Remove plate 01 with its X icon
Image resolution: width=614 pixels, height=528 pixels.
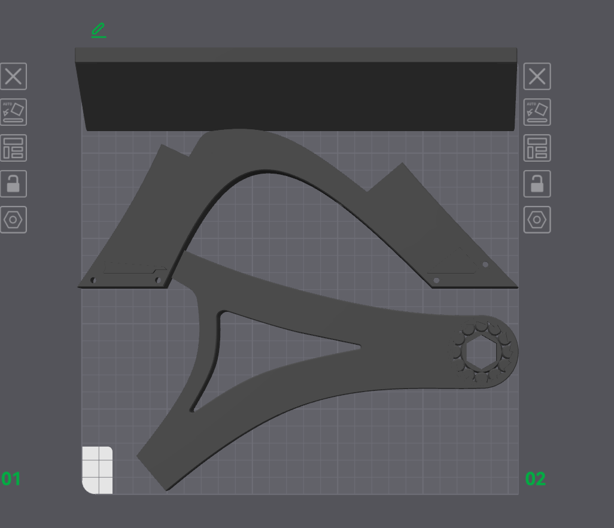pyautogui.click(x=13, y=77)
